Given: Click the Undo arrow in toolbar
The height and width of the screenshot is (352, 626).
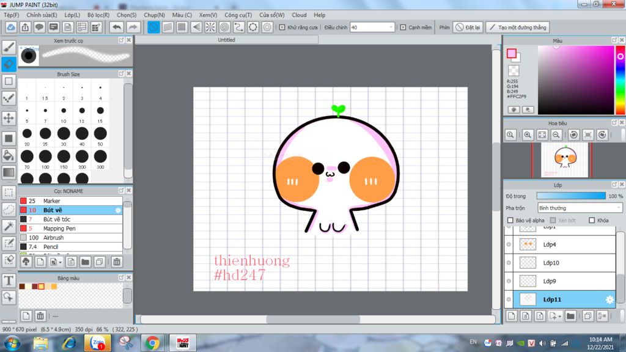Looking at the screenshot, I should click(117, 27).
